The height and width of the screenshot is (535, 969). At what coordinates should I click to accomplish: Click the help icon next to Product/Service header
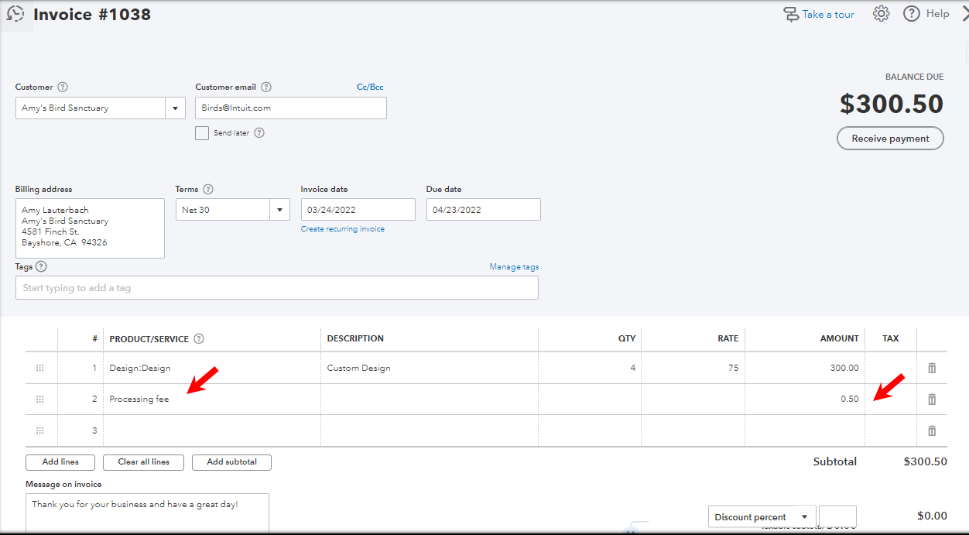pyautogui.click(x=200, y=338)
